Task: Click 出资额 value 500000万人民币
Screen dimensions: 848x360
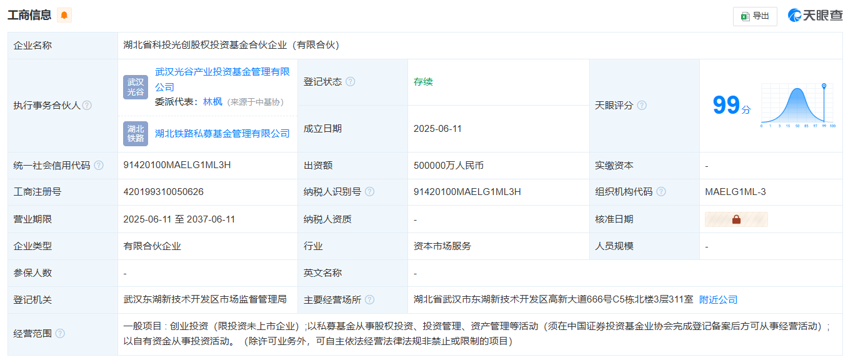Action: (449, 166)
